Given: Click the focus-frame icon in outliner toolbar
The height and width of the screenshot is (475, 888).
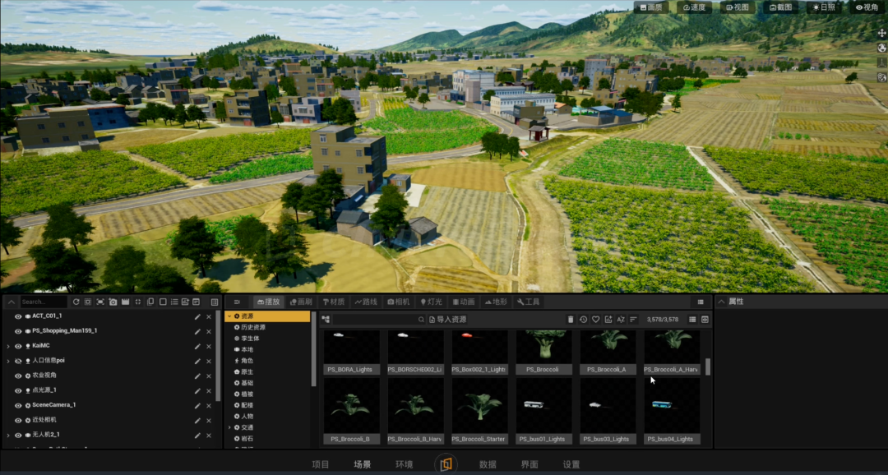Looking at the screenshot, I should click(101, 302).
